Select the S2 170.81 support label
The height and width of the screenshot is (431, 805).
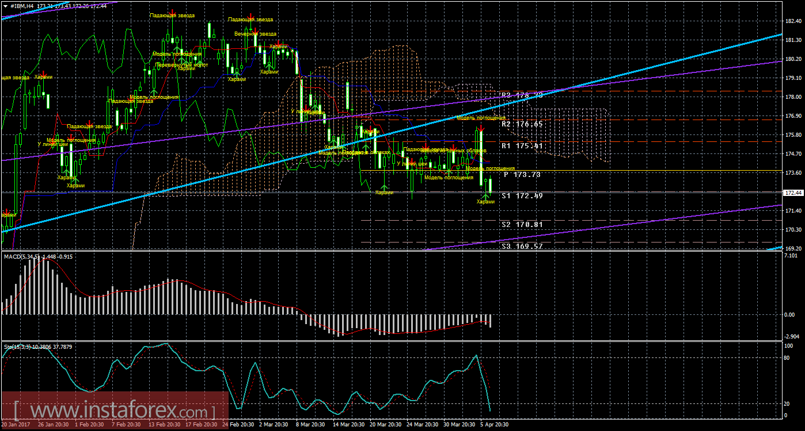[x=521, y=224]
